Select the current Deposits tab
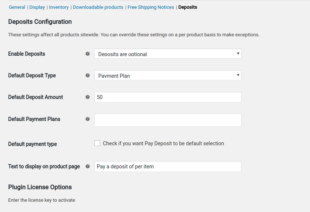This screenshot has height=212, width=310. [188, 7]
